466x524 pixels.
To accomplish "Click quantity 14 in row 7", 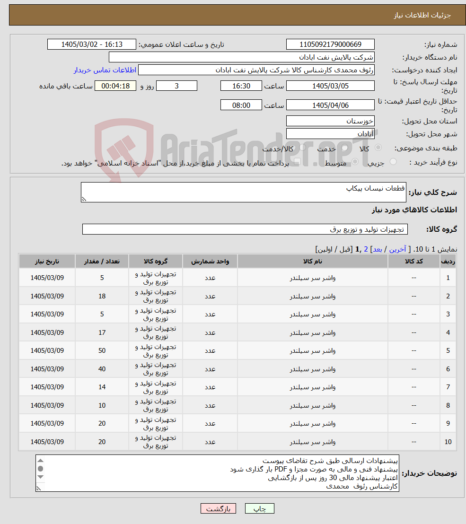I will tap(102, 387).
